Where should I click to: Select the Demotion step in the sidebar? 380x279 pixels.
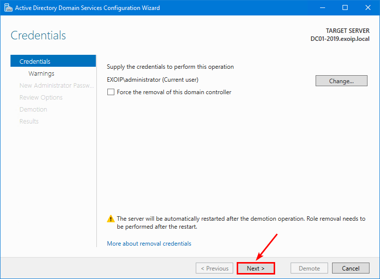(33, 109)
